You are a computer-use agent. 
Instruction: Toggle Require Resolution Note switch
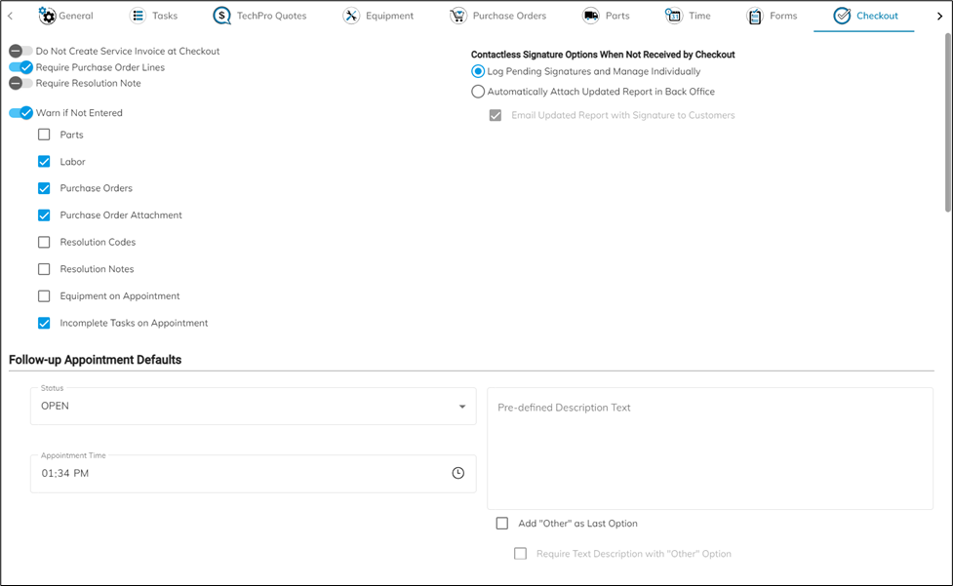tap(20, 83)
